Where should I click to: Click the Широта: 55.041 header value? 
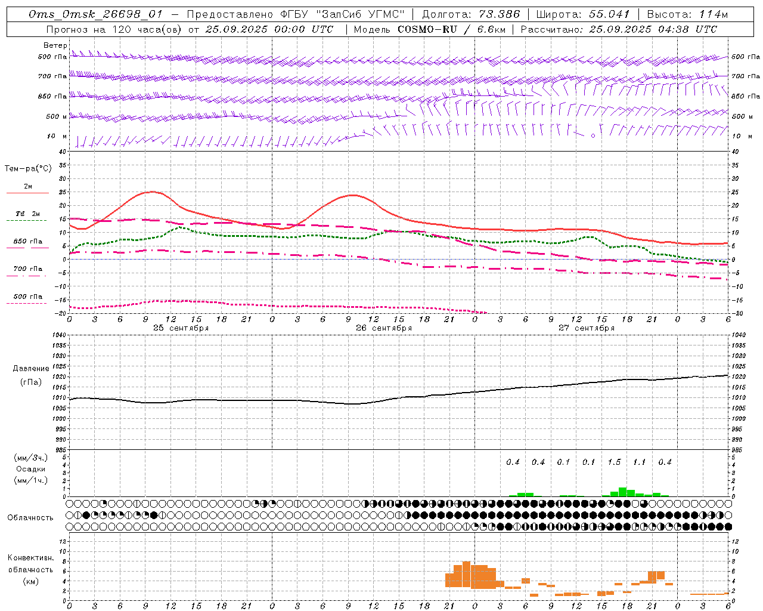pyautogui.click(x=582, y=14)
